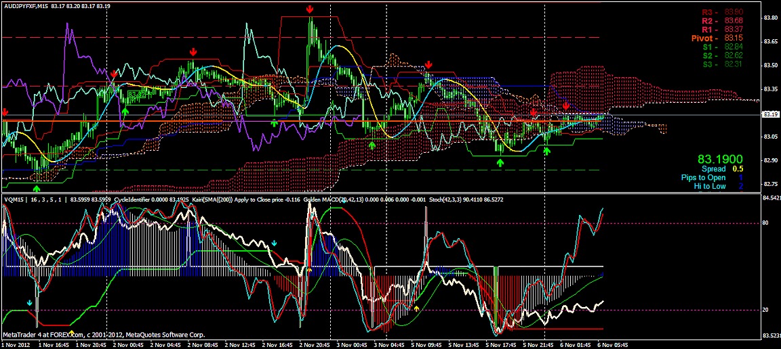Click the green up arrow below the 5 Nov 17:45 low
This screenshot has width=781, height=349.
[x=500, y=163]
